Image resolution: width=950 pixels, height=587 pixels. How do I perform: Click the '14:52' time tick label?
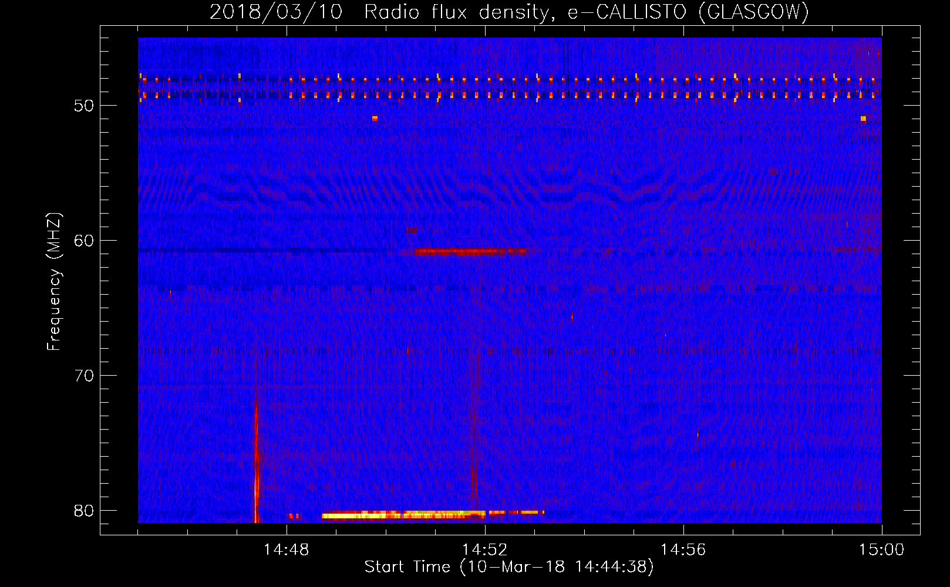click(485, 550)
